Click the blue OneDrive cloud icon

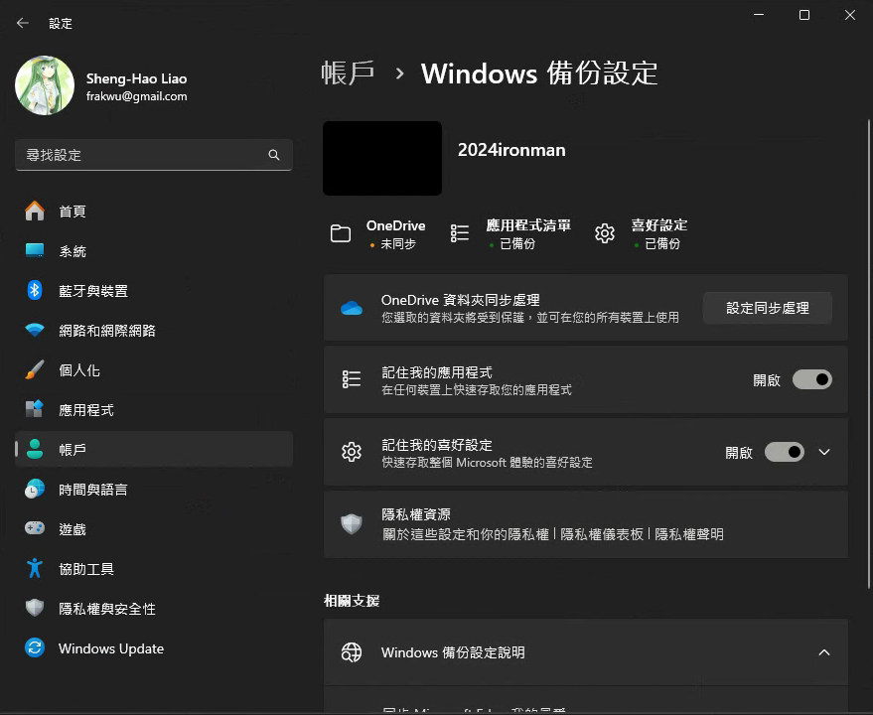(352, 308)
